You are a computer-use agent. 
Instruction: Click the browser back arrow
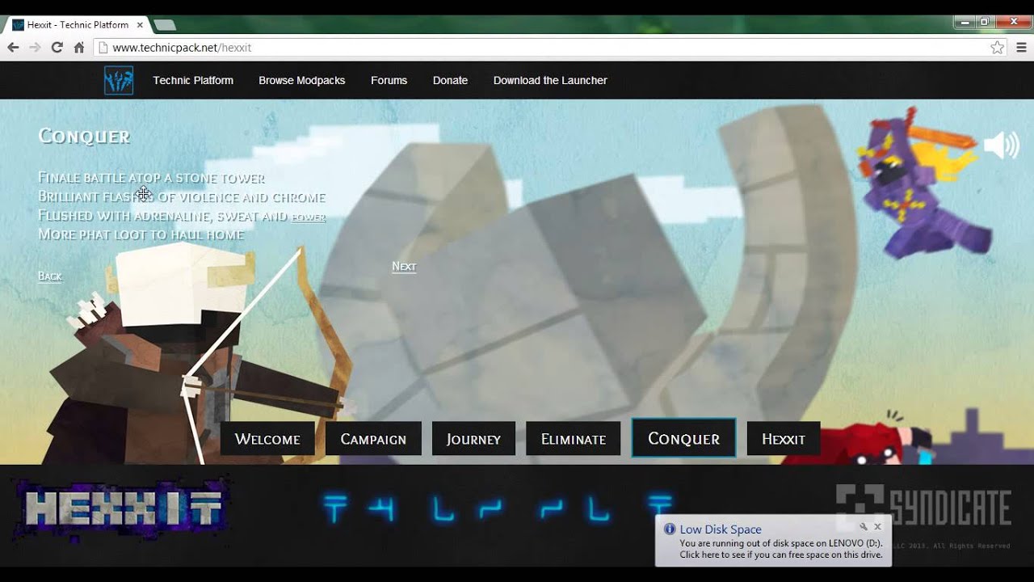click(13, 48)
